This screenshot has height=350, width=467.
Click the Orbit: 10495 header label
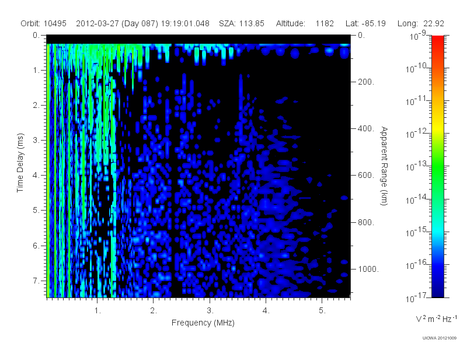pyautogui.click(x=43, y=23)
